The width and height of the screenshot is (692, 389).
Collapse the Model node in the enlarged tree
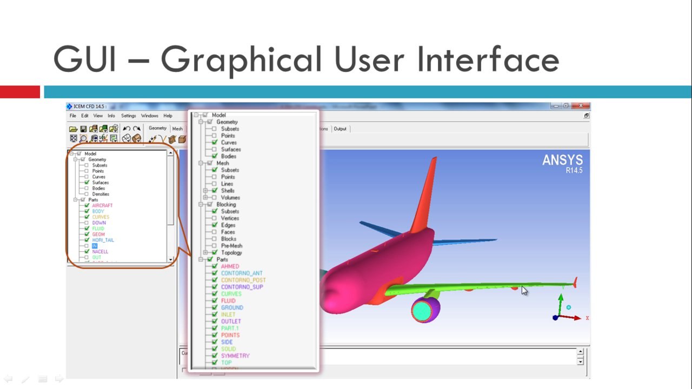[x=196, y=115]
